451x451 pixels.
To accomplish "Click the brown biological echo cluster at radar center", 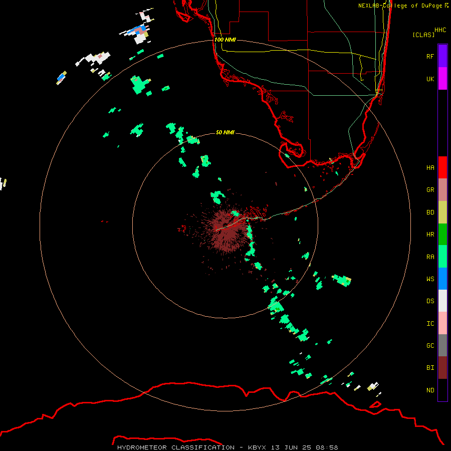I will coord(227,232).
